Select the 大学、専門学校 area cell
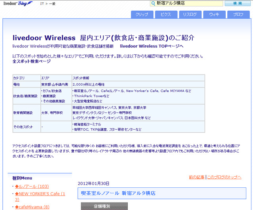Viewport: 253px width, 210px height. (x=56, y=113)
